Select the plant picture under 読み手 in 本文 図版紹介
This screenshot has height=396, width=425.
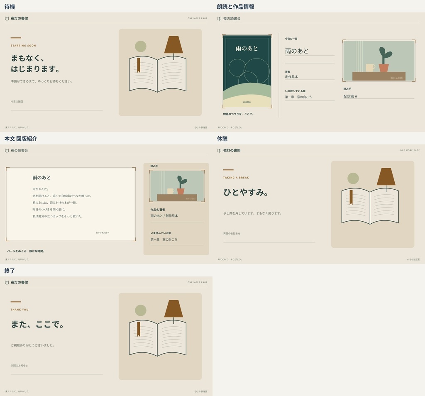[x=177, y=186]
